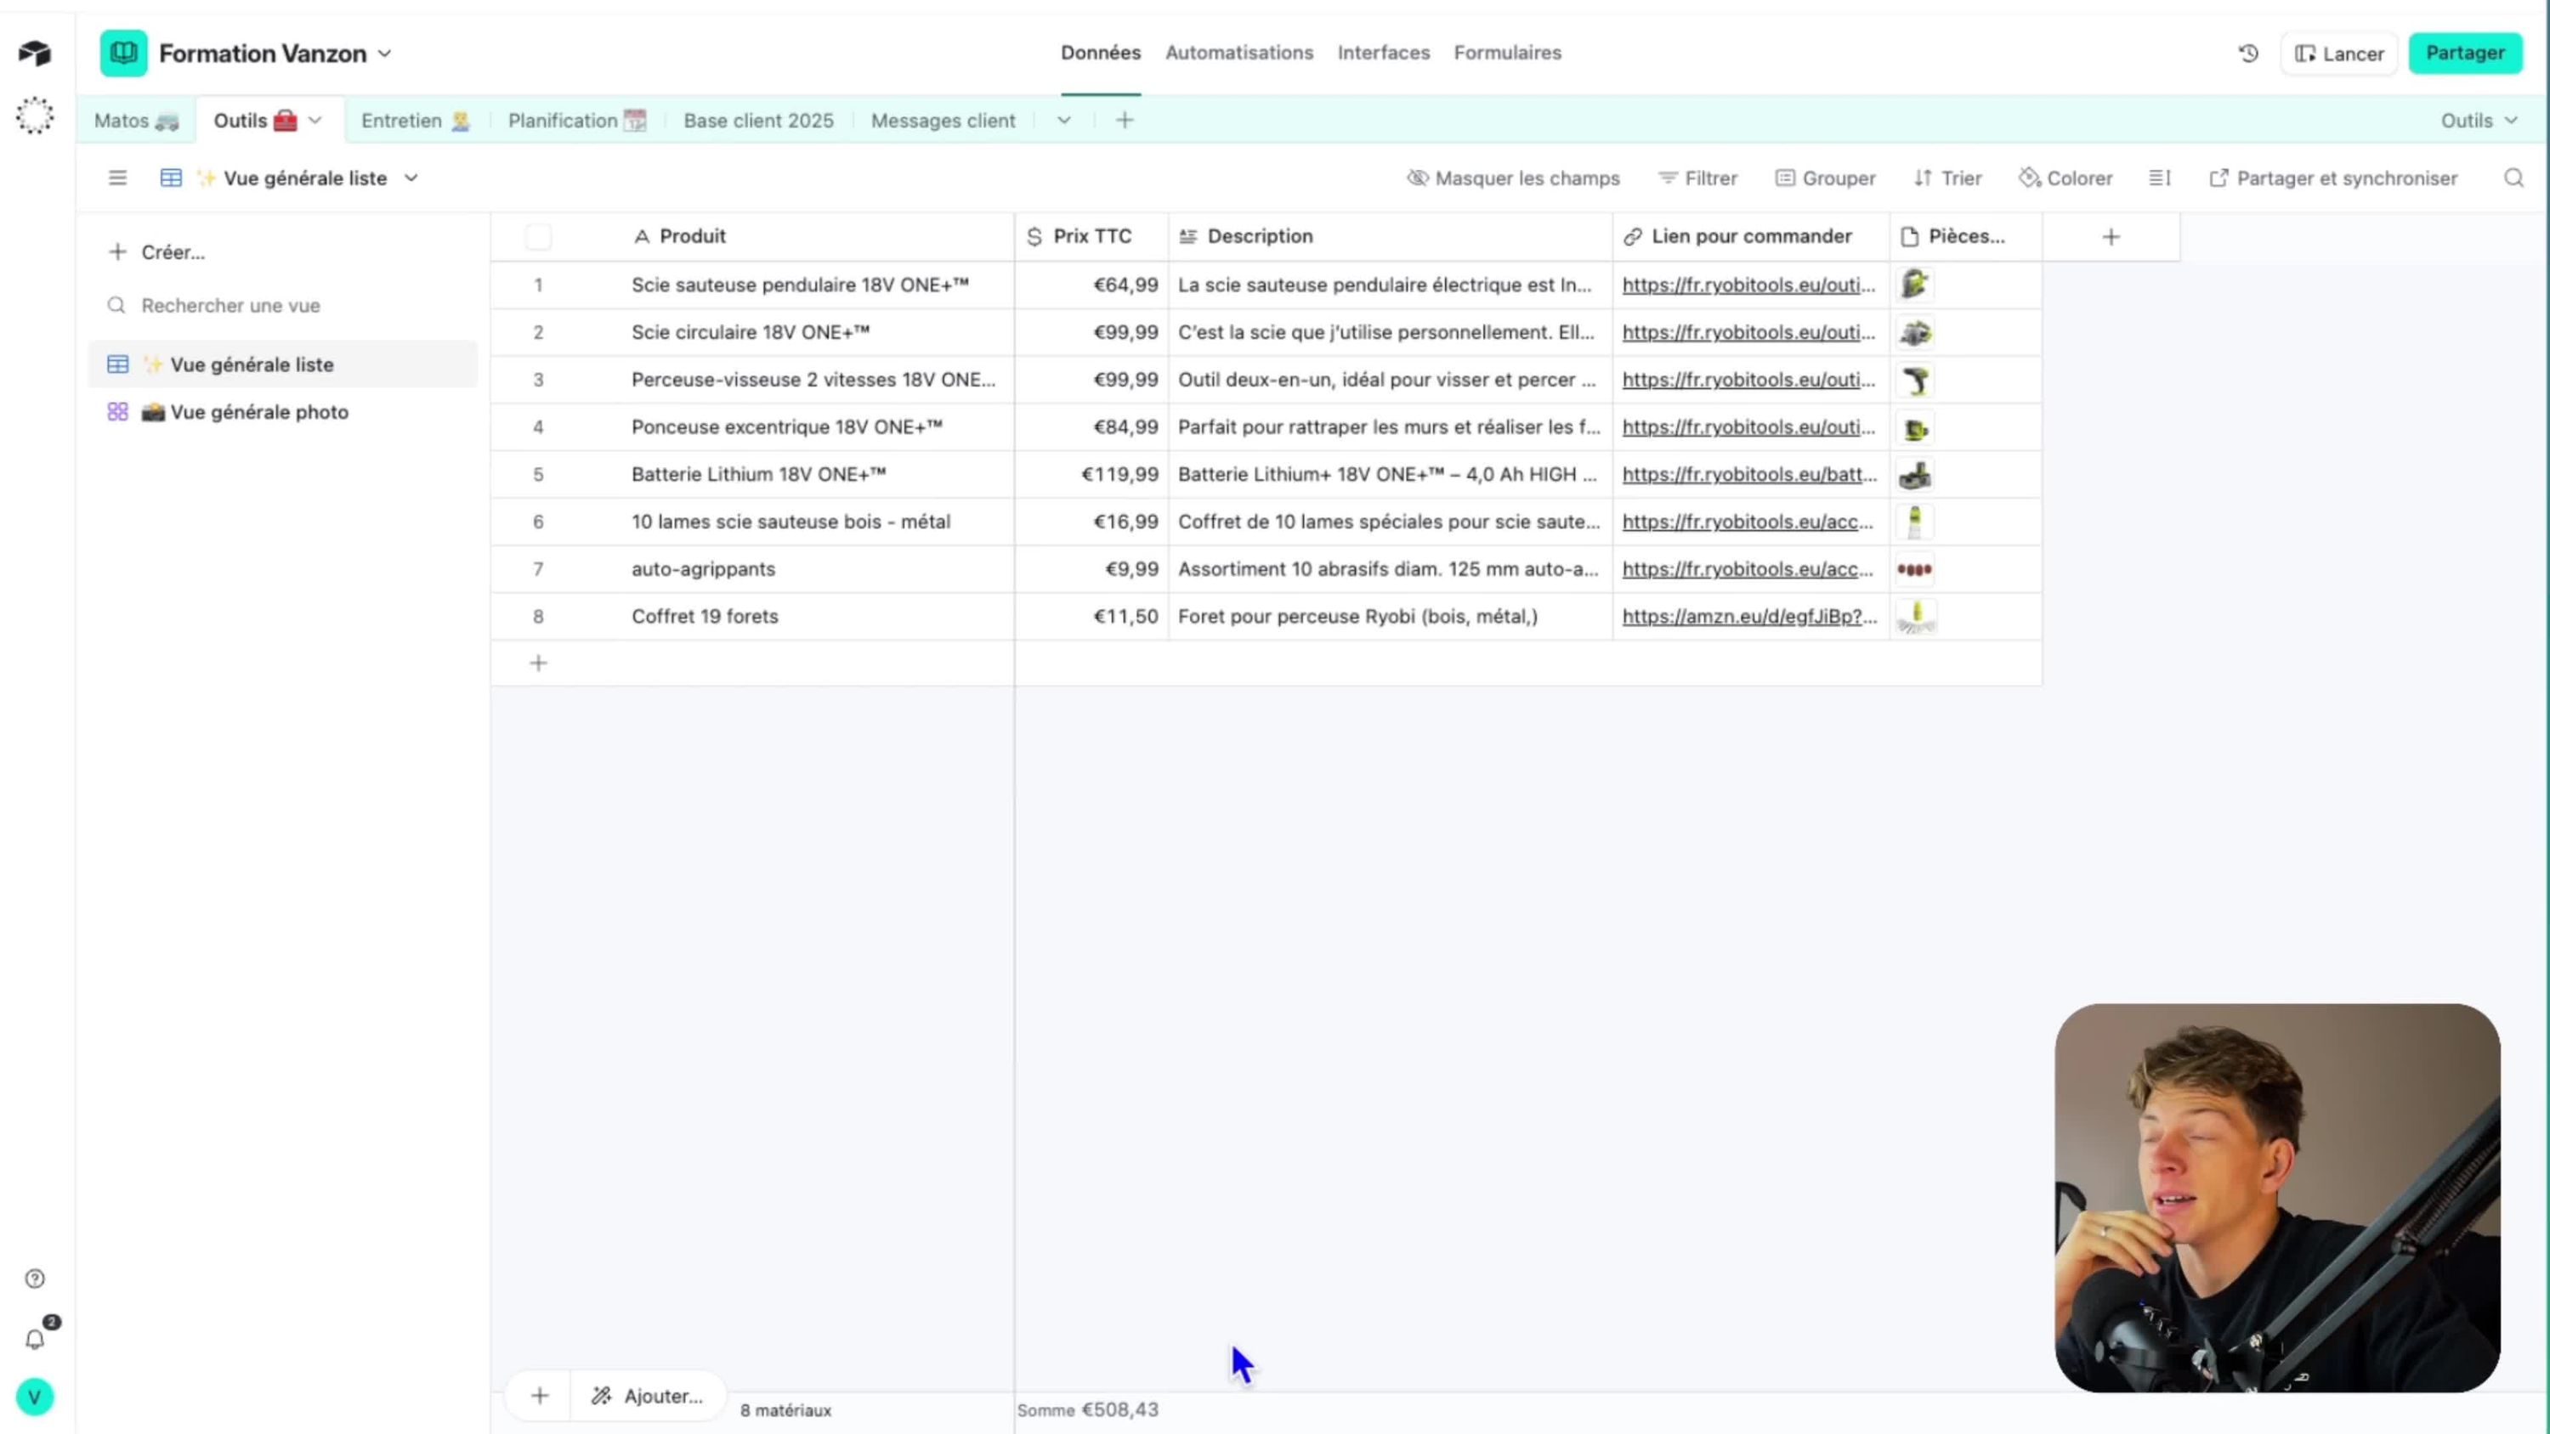Tick the select-all checkbox in header
2550x1434 pixels.
pos(539,236)
